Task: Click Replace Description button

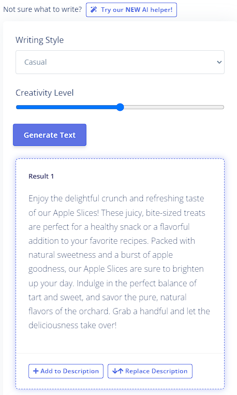Action: click(x=150, y=371)
